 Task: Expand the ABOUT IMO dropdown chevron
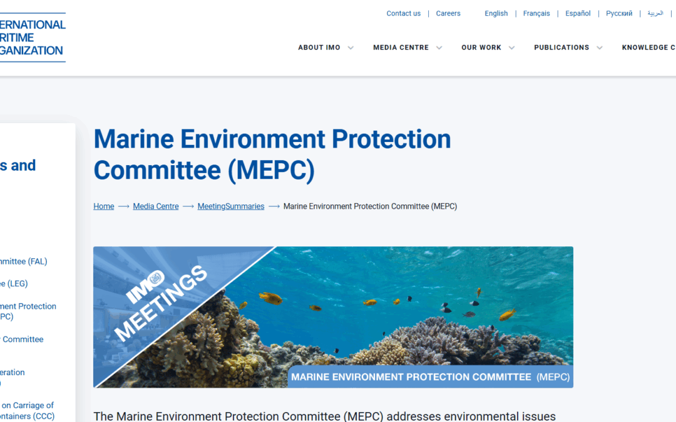coord(351,47)
